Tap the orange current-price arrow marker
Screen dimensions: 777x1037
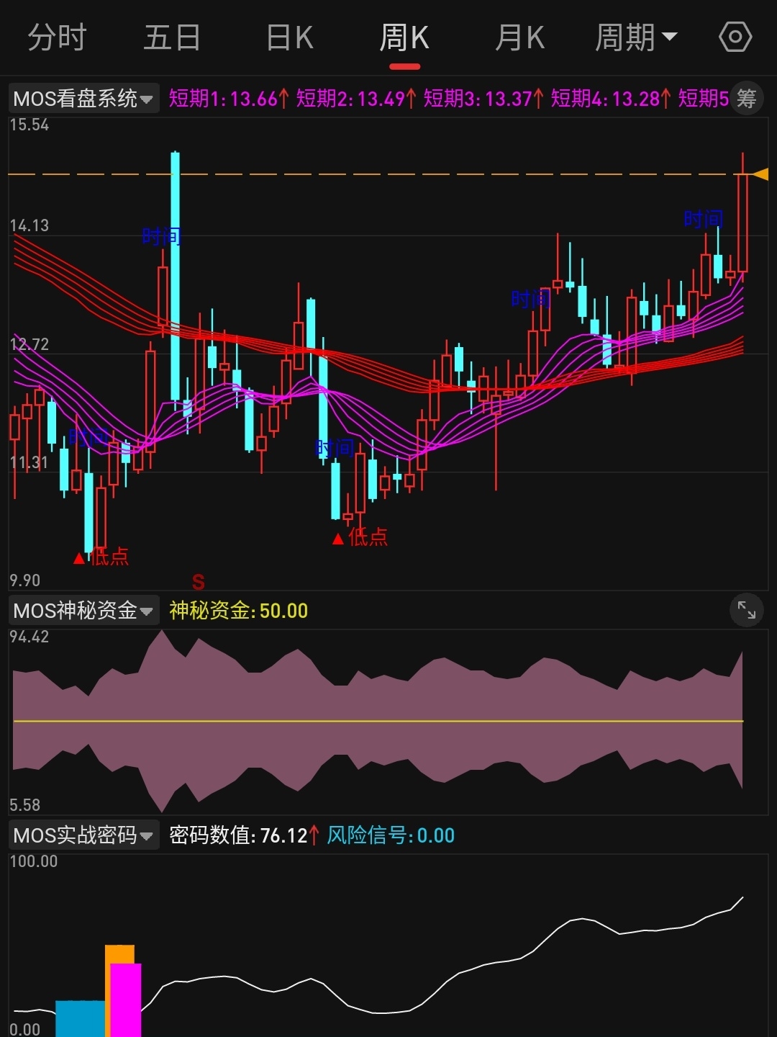[x=760, y=174]
